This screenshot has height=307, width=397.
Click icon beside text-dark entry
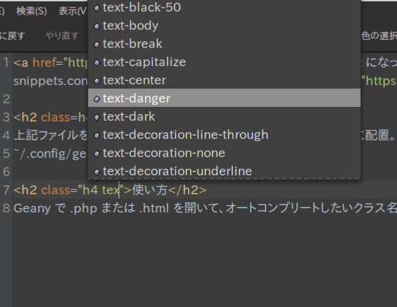(x=97, y=117)
